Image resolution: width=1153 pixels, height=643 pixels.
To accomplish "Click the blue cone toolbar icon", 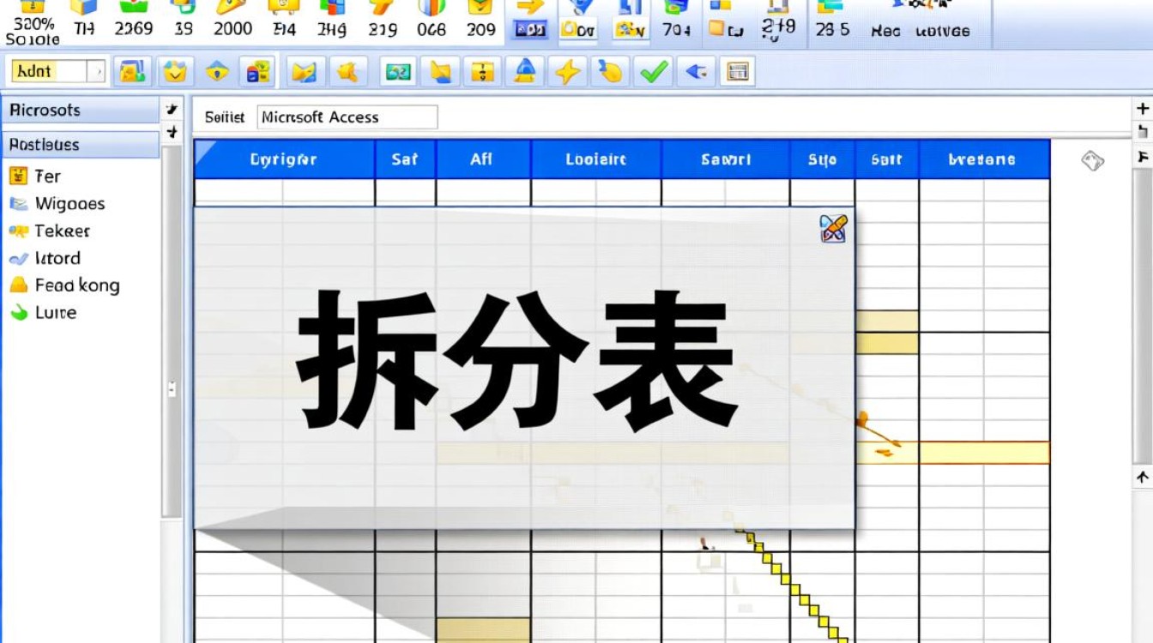I will (x=524, y=72).
